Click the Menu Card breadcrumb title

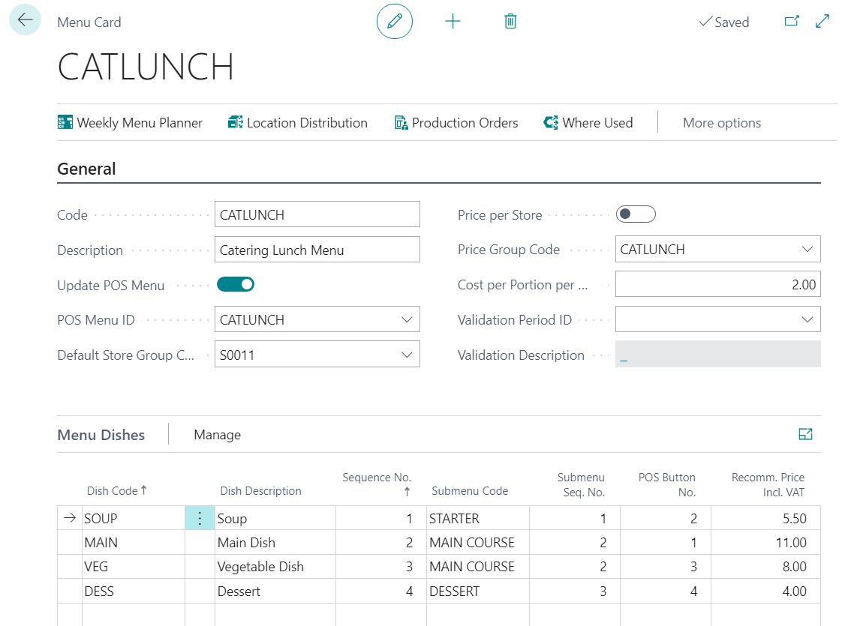coord(89,22)
